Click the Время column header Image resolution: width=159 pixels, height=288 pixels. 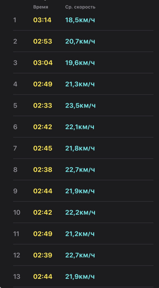41,7
